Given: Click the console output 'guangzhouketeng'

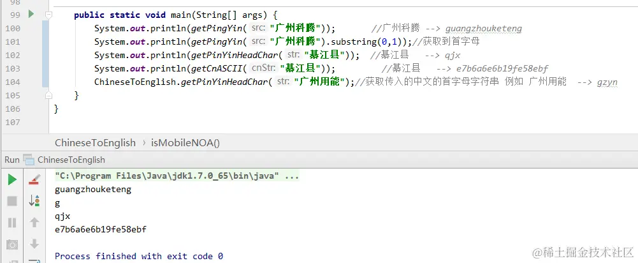Looking at the screenshot, I should click(93, 190).
